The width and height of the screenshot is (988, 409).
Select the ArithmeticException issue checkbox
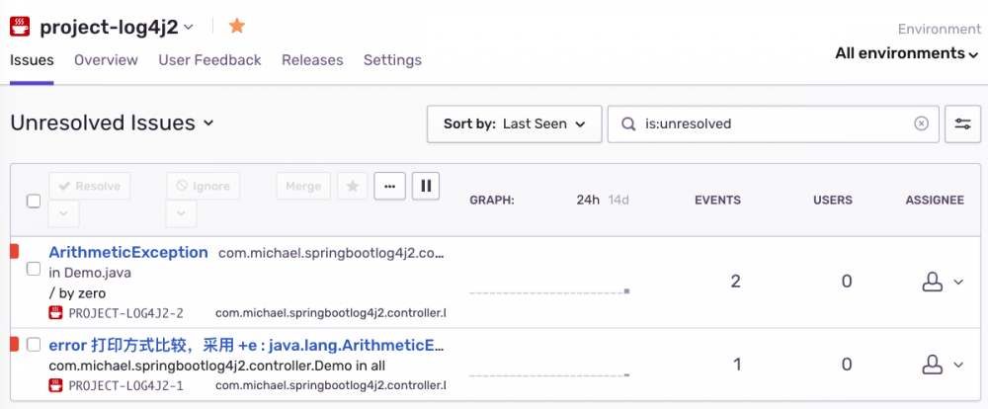click(34, 269)
